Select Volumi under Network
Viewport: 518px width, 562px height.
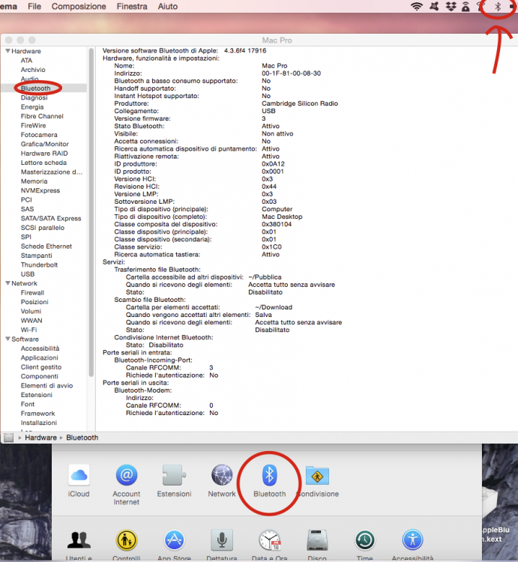pos(31,312)
